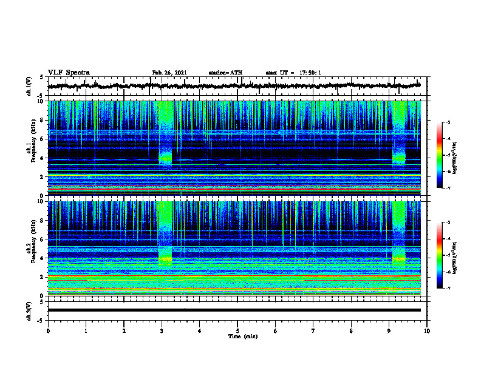Click time axis tick label "2"

coord(124,331)
